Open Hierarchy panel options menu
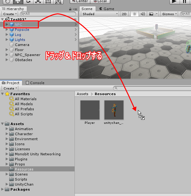 click(x=75, y=9)
